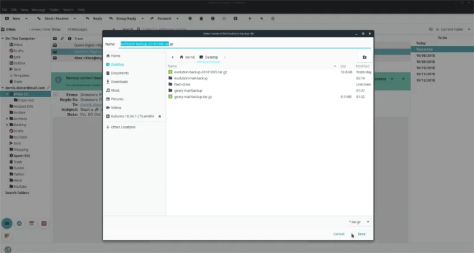Collapse the derrik.diener@mail.com account tree
This screenshot has height=253, width=474.
(x=3, y=88)
